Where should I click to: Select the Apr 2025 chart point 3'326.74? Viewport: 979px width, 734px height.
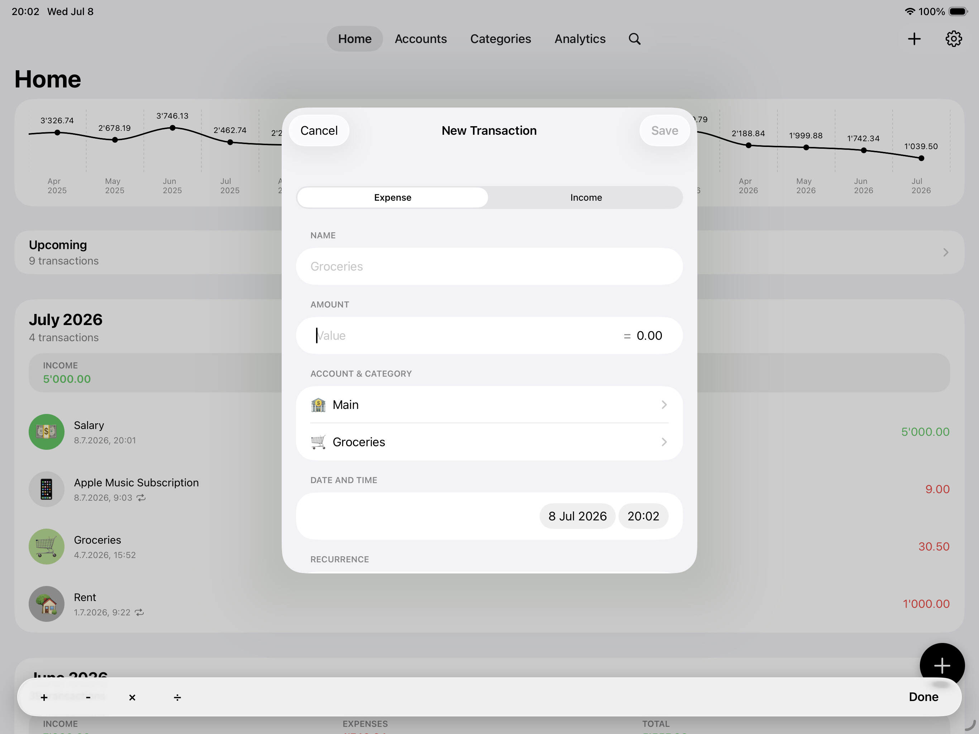click(x=58, y=132)
